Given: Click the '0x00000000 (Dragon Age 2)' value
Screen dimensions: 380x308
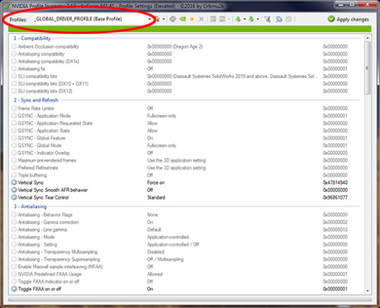Looking at the screenshot, I should pyautogui.click(x=175, y=47).
